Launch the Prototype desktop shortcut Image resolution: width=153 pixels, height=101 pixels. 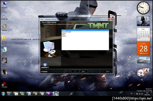pyautogui.click(x=4, y=84)
